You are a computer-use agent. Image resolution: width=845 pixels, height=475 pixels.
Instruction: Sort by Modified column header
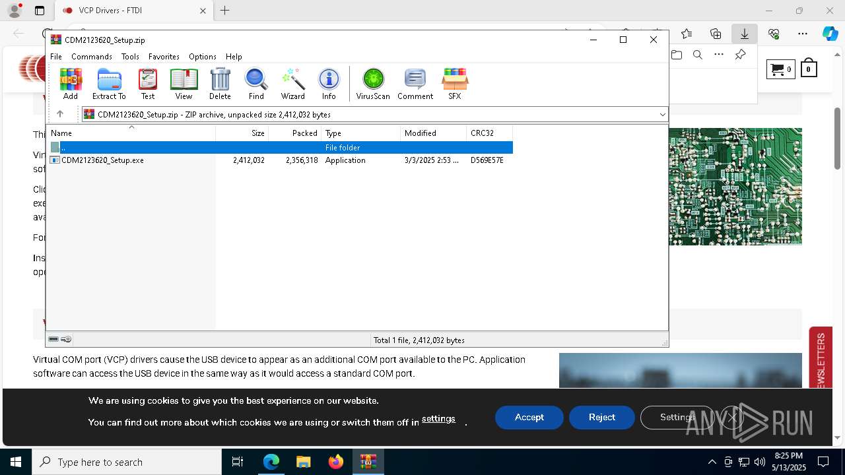[x=434, y=133]
